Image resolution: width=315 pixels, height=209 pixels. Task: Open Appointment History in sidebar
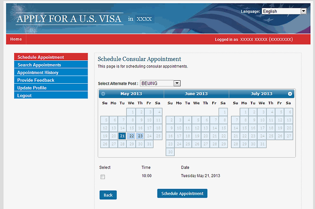click(51, 72)
